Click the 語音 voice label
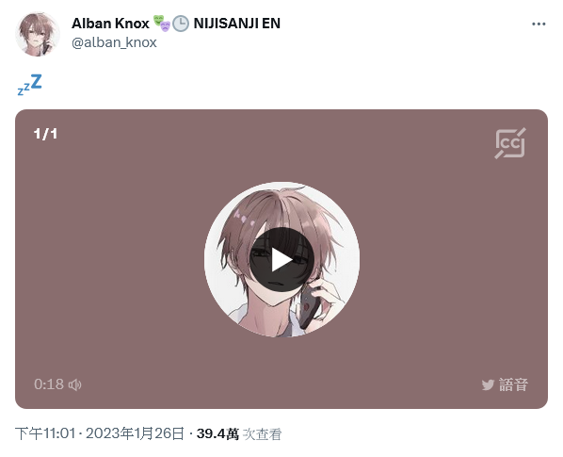This screenshot has width=563, height=457. pos(513,384)
